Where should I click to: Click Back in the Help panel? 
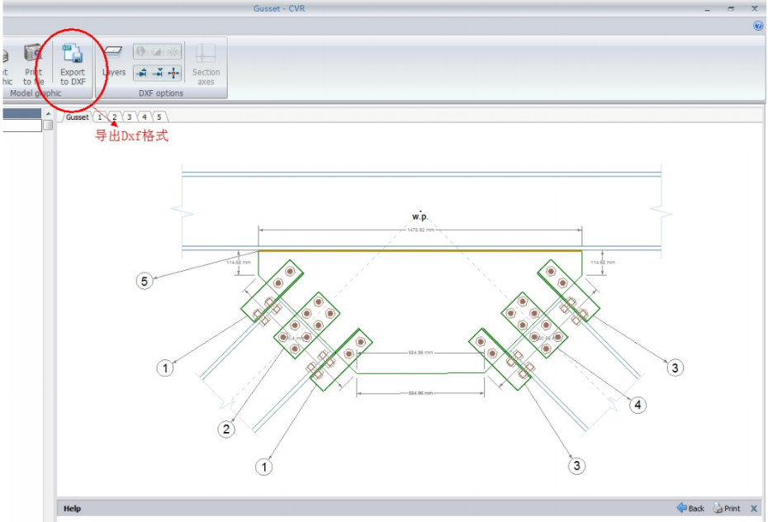(x=690, y=508)
